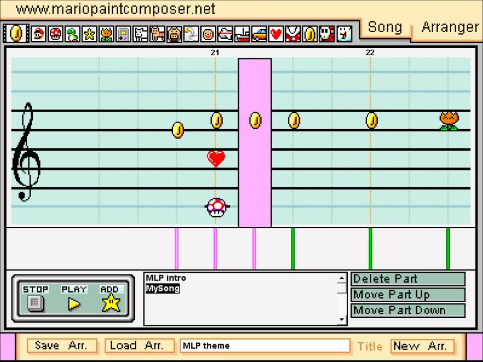Choose the Game Boy instrument
Viewport: 483px width, 362px height.
click(x=123, y=34)
